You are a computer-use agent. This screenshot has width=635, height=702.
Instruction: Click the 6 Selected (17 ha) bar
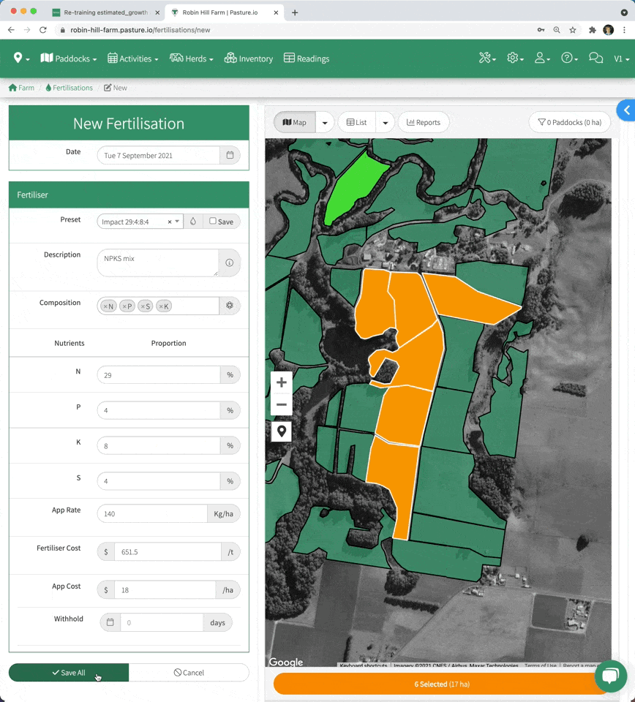coord(442,684)
